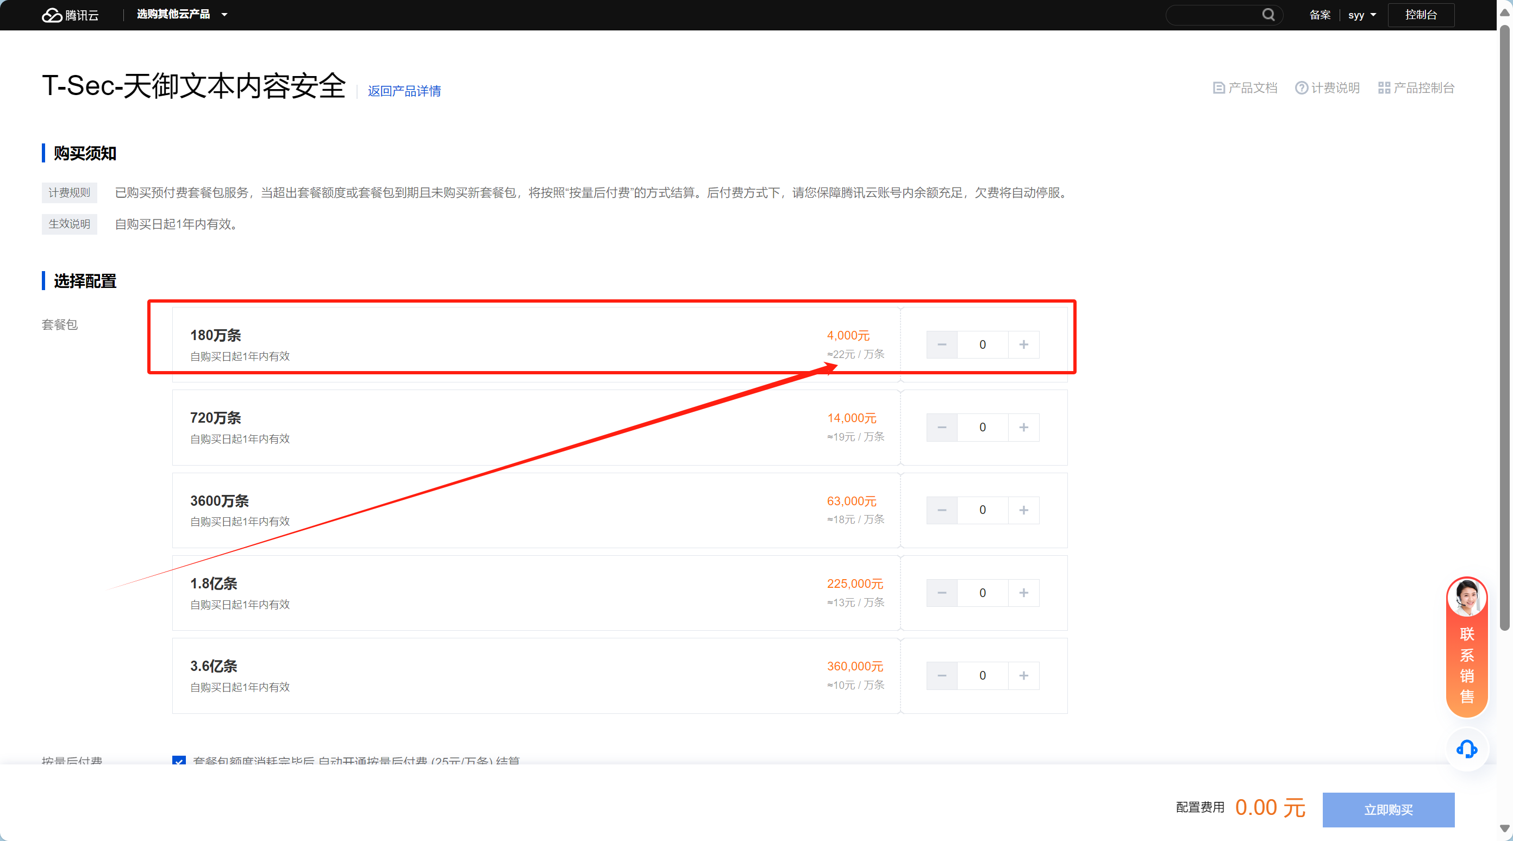
Task: Toggle the 按量后付费 auto-enable checkbox
Action: tap(179, 760)
